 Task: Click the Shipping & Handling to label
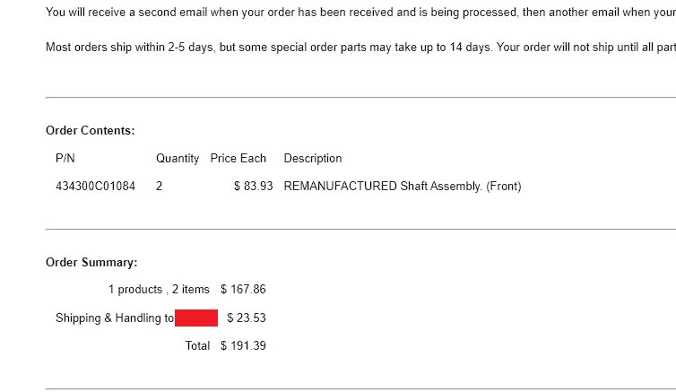point(115,318)
